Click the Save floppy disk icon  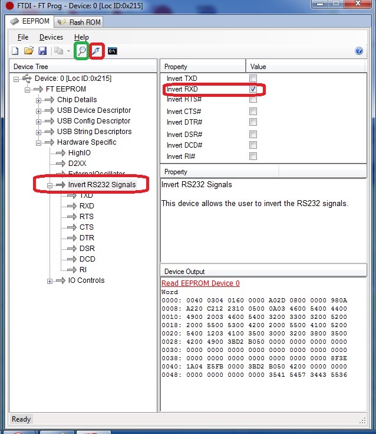point(42,51)
